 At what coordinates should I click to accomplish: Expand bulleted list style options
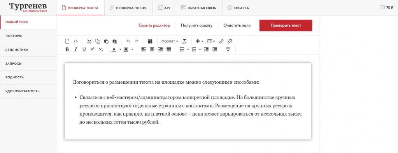click(188, 49)
